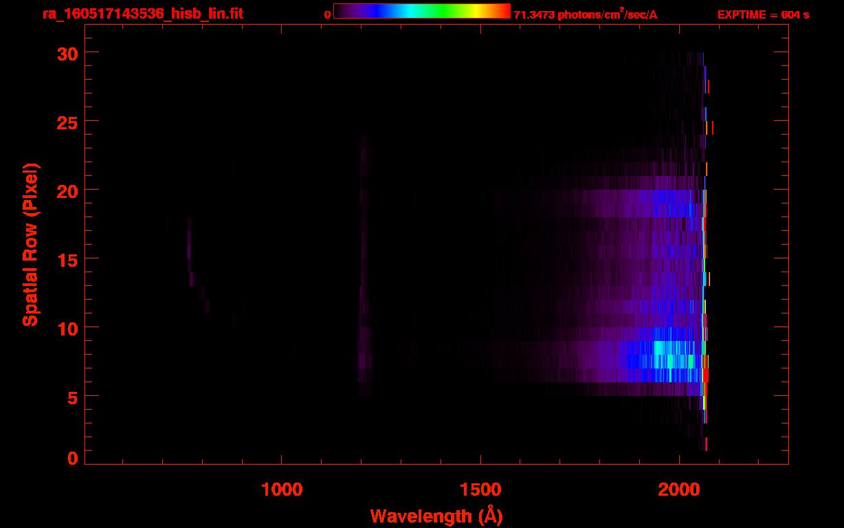Image resolution: width=844 pixels, height=528 pixels.
Task: Click the 71.3473 photons/cm²/sec/A label
Action: [586, 14]
